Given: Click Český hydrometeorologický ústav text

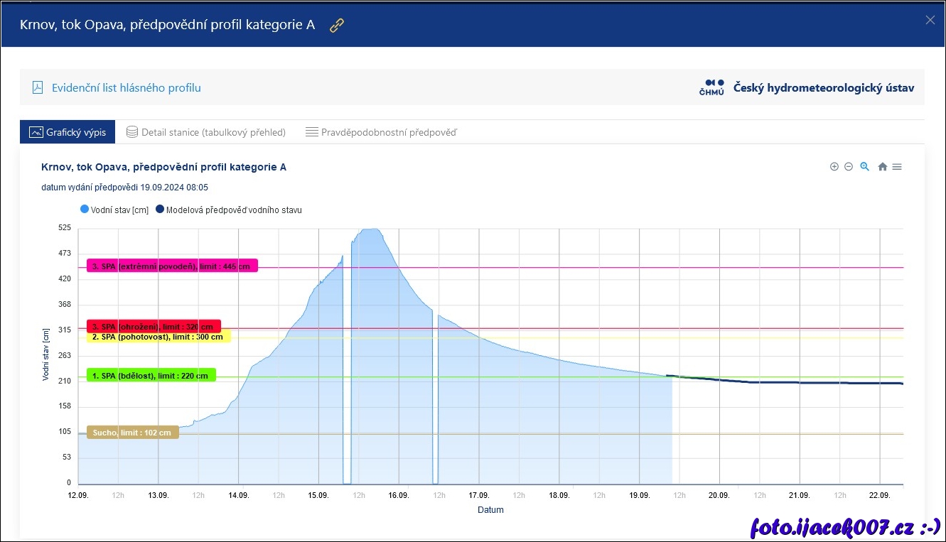Looking at the screenshot, I should pos(824,88).
